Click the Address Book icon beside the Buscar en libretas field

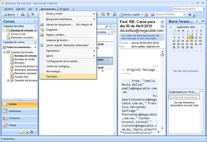coord(153,14)
